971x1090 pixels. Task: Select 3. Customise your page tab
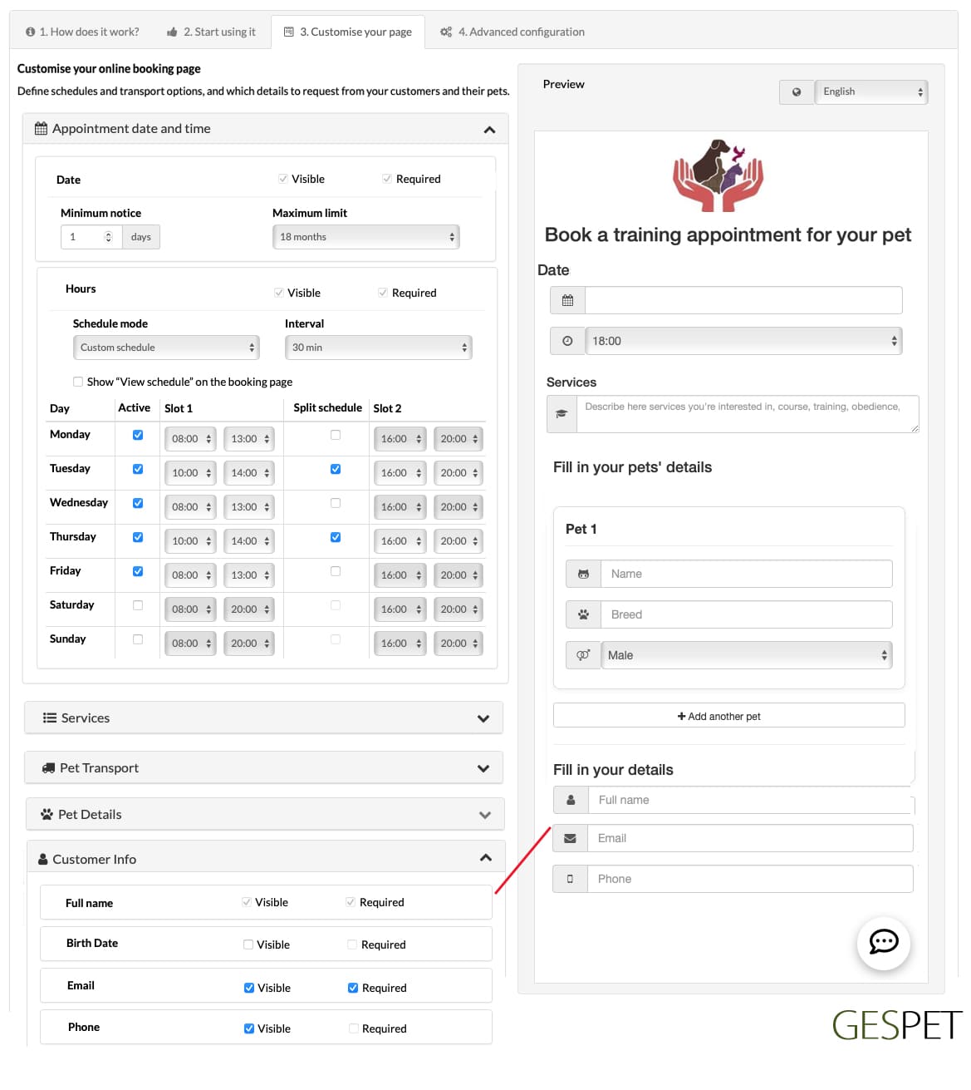pos(348,32)
